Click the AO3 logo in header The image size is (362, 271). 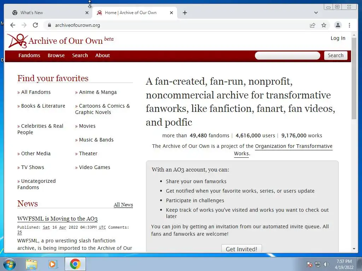17,41
